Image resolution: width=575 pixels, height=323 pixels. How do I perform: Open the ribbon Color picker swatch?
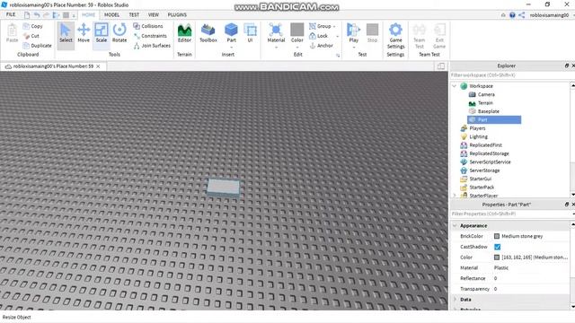[x=297, y=30]
